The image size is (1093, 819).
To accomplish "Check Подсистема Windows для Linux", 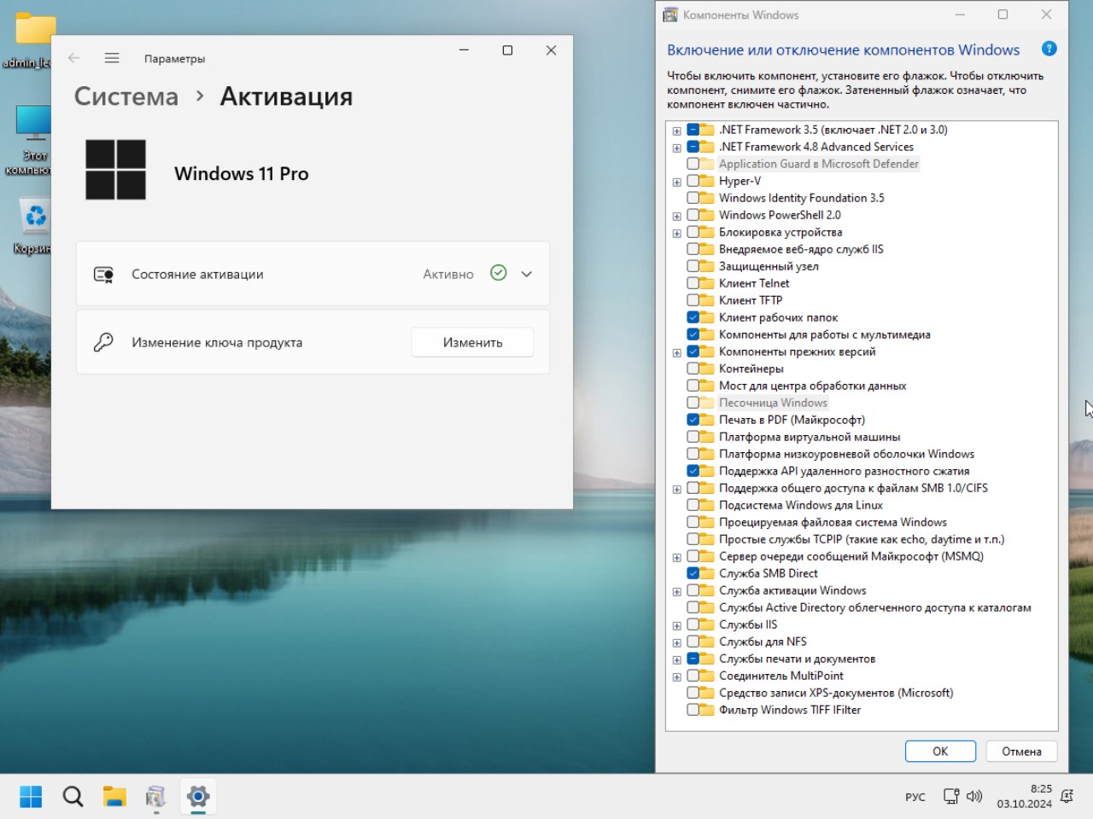I will tap(692, 505).
